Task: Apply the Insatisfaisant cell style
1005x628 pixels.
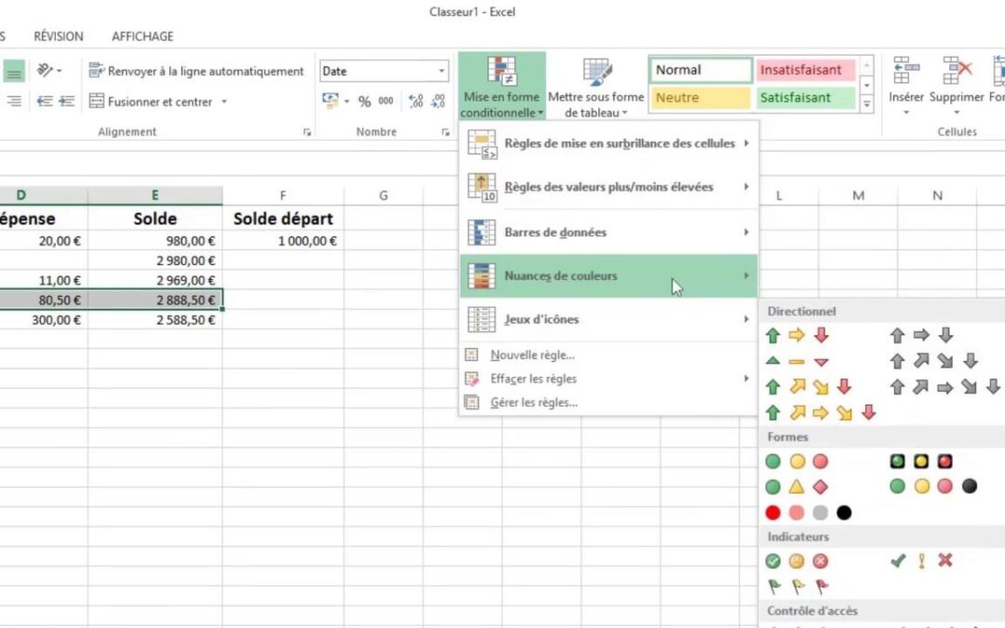Action: [804, 70]
